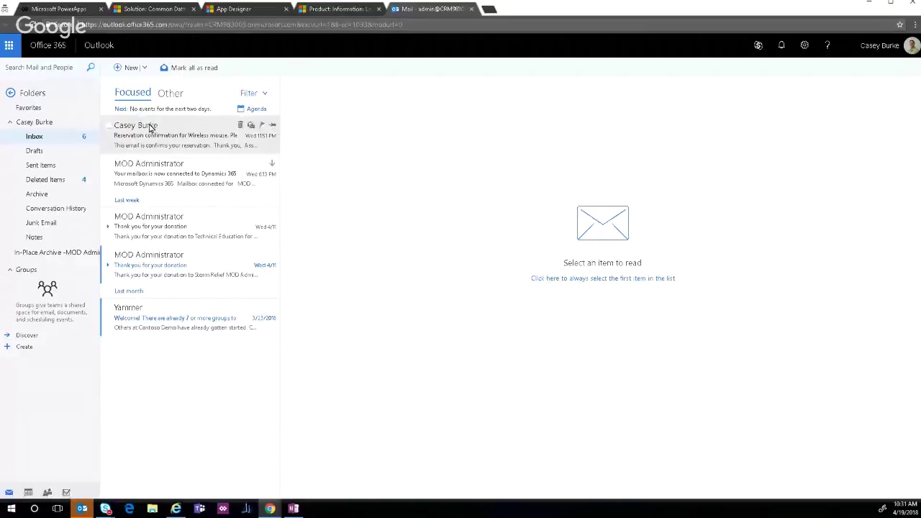Switch to the Calendar module at the bottom
The image size is (921, 518).
coord(28,493)
